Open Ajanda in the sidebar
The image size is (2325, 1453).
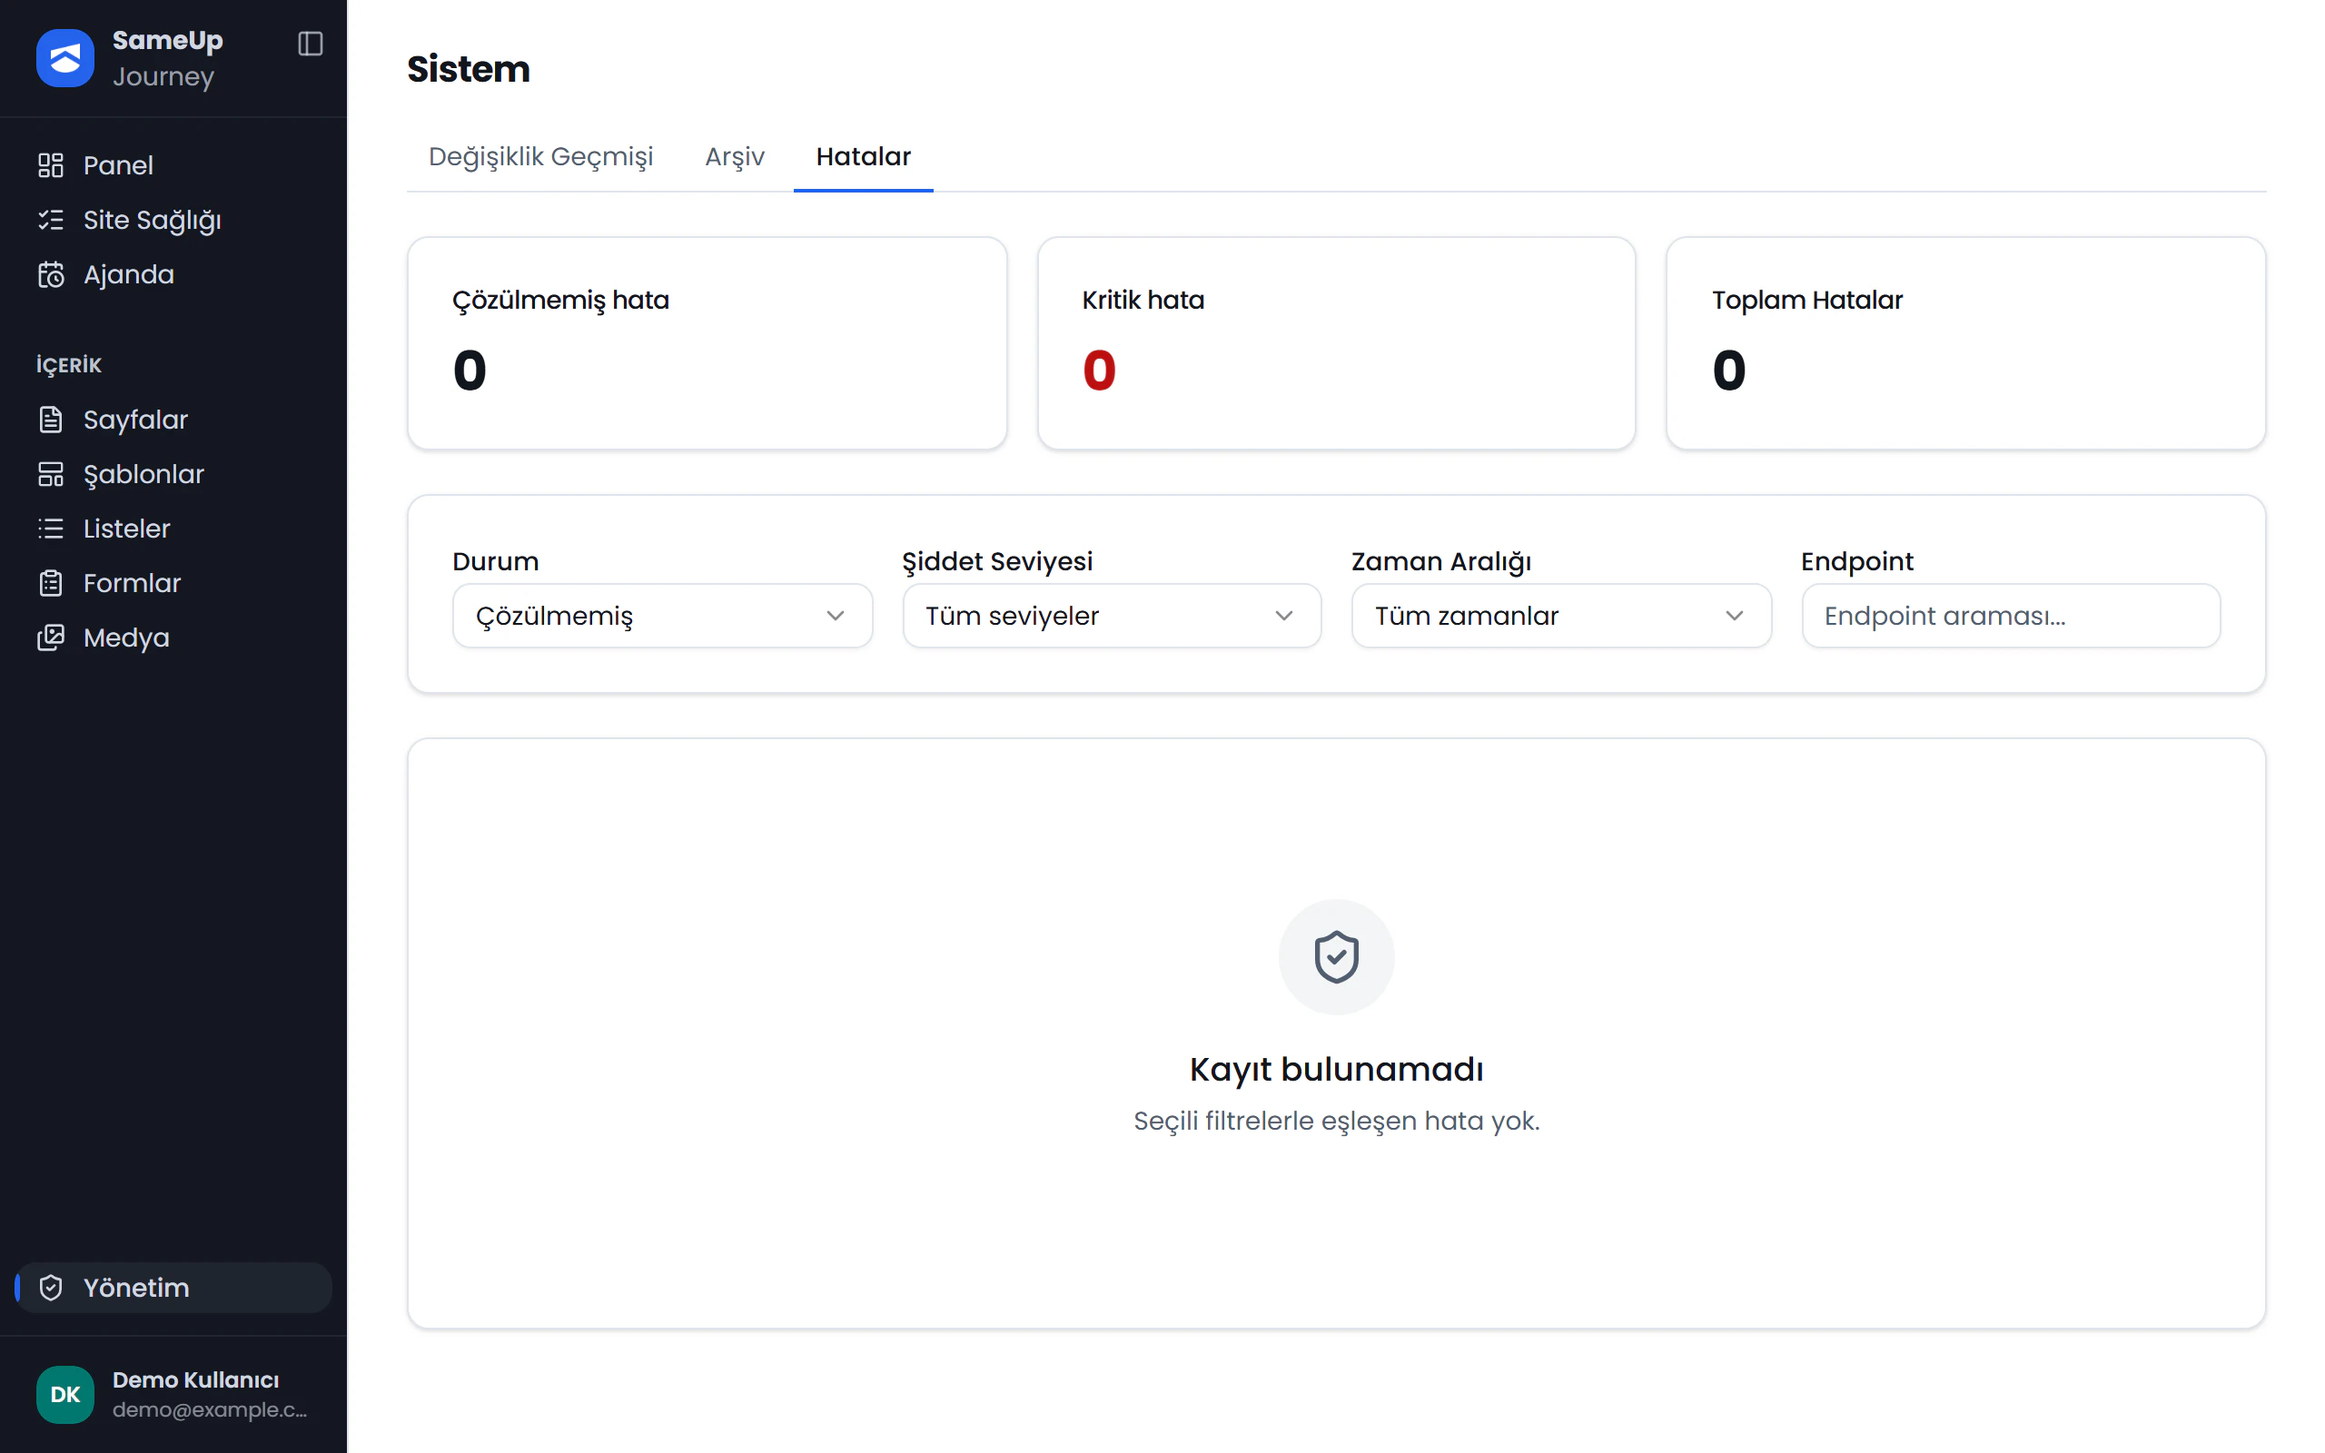tap(173, 275)
